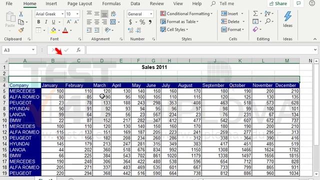
Task: Switch to the Review tab
Action: [x=156, y=3]
